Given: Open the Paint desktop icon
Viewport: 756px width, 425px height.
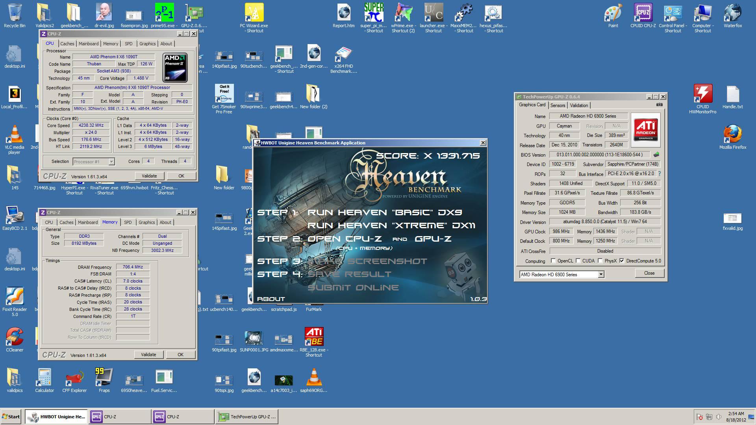Looking at the screenshot, I should click(x=613, y=16).
